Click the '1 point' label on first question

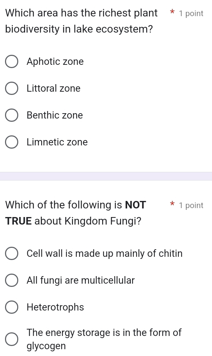coord(191,13)
